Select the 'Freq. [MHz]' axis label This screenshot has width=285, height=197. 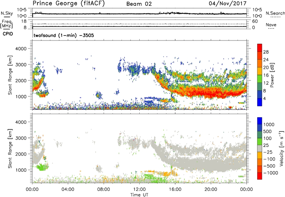6,24
